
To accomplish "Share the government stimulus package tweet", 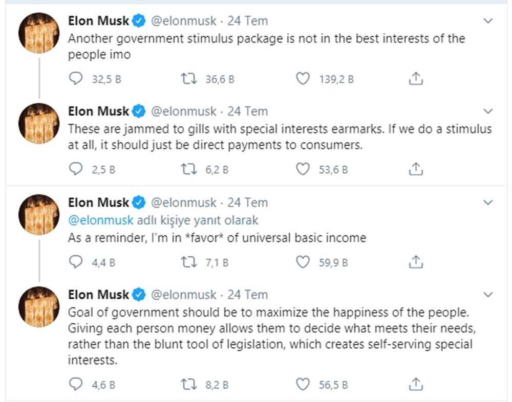I will point(416,79).
